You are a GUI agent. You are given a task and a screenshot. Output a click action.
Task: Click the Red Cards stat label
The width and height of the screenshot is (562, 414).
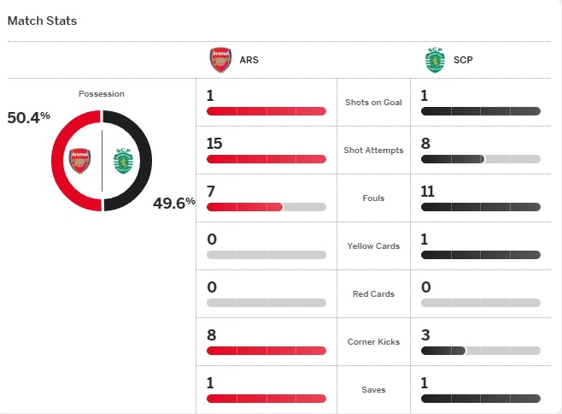pos(373,294)
